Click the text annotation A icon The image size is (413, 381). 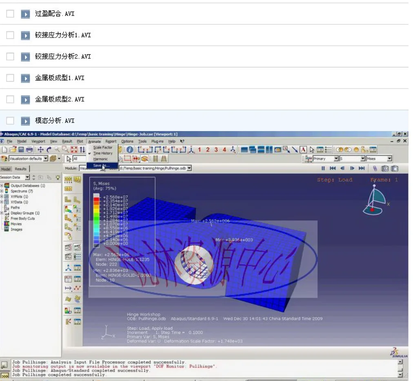303,150
